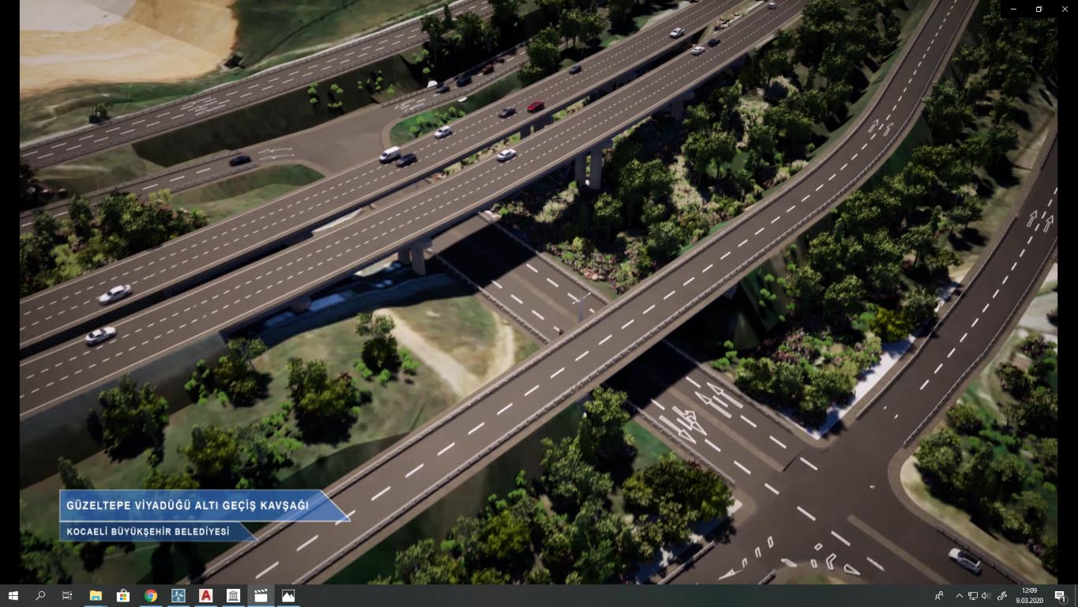Switch to Google Chrome in taskbar
The image size is (1078, 607).
(151, 596)
